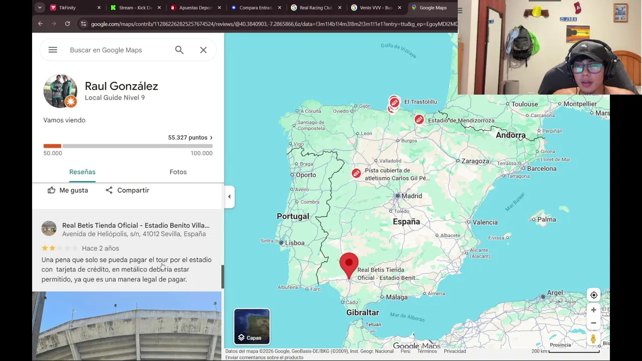Open Raul González profile photo
642x361 pixels.
60,91
